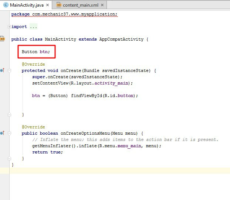Screen dimensions: 230x200
Task: Click R.id.button reference
Action: pyautogui.click(x=119, y=96)
